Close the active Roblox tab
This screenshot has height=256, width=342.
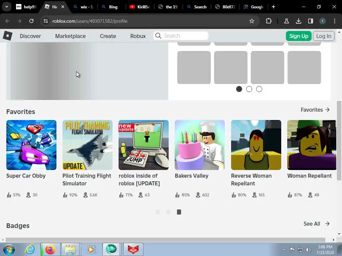(x=63, y=7)
